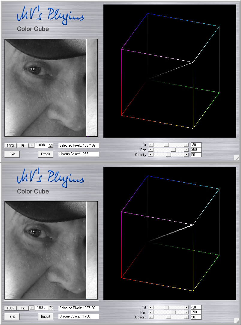Click the color cube view in the 256 colors window
The image size is (241, 325).
170,71
